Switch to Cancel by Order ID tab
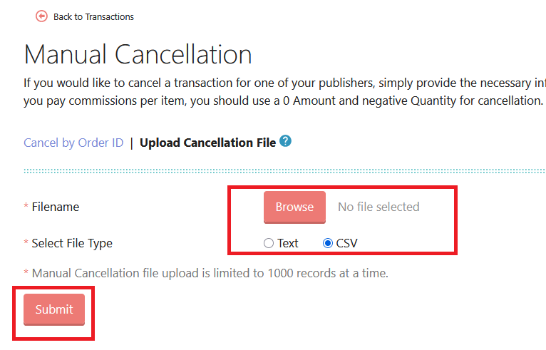This screenshot has height=350, width=546. [73, 143]
